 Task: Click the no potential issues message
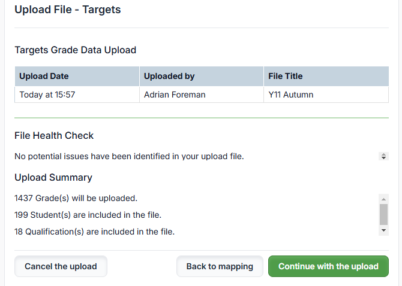[x=129, y=156]
